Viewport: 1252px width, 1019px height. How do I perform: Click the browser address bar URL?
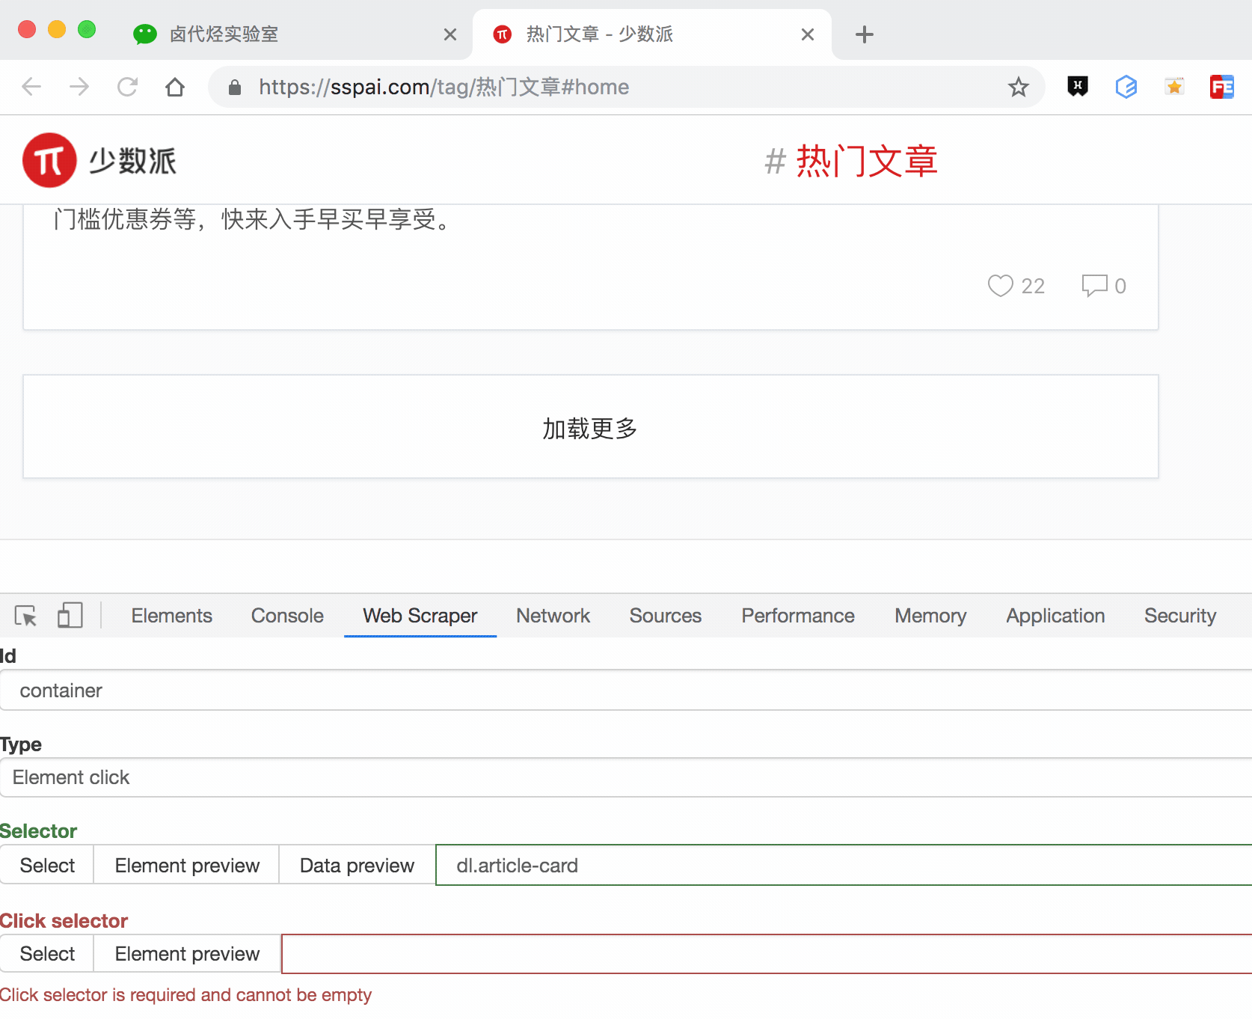click(x=444, y=87)
